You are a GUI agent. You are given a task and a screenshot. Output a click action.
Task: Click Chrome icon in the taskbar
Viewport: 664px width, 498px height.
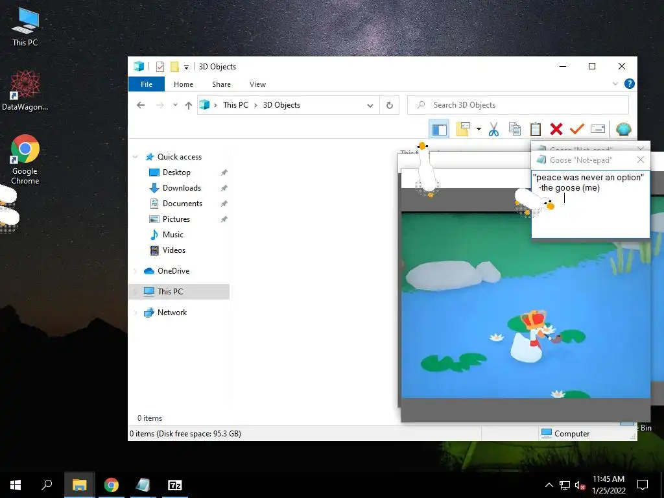tap(112, 485)
